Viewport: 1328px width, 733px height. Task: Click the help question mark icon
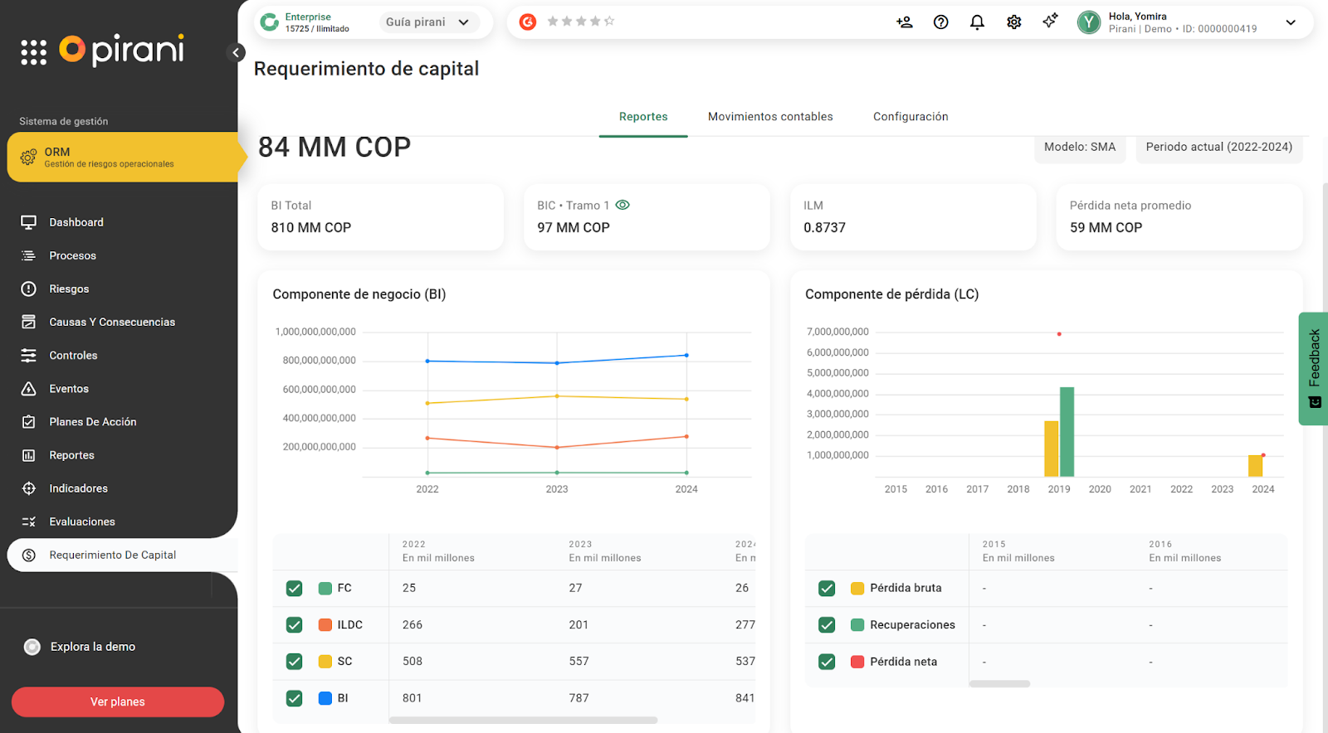(x=940, y=22)
